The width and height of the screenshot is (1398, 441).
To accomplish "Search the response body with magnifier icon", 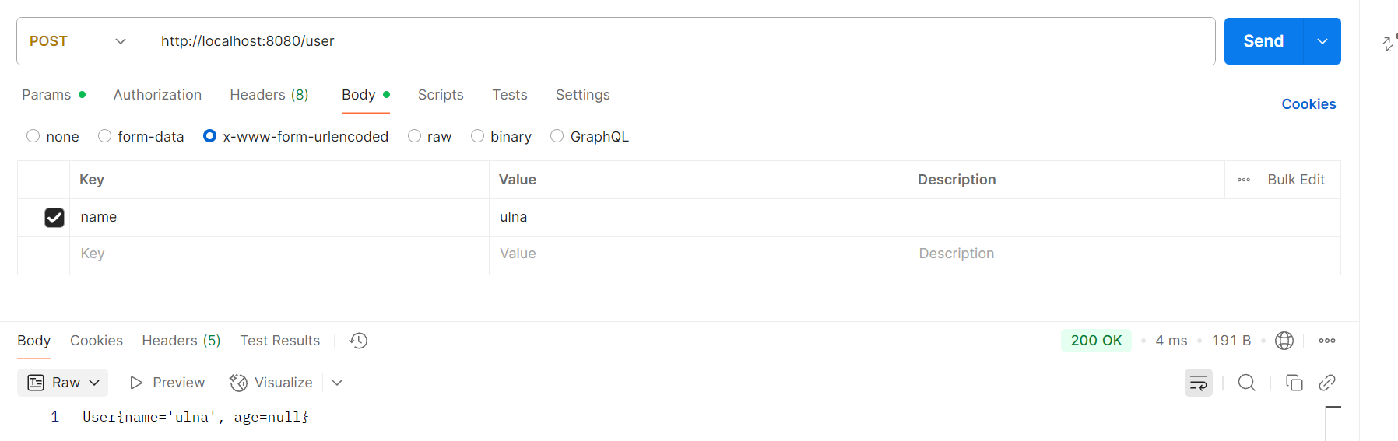I will click(x=1246, y=383).
